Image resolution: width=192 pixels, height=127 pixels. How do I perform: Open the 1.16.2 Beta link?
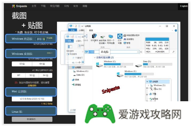[47, 104]
